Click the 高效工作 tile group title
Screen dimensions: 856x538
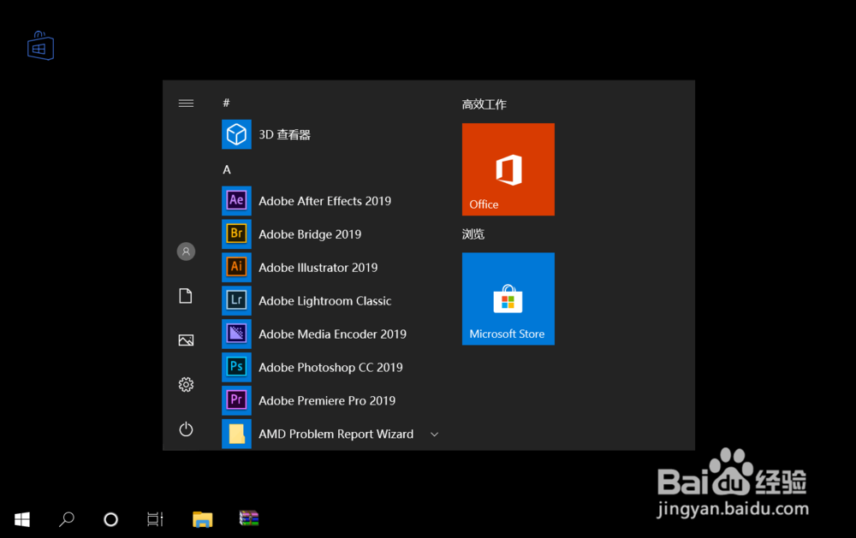point(484,104)
